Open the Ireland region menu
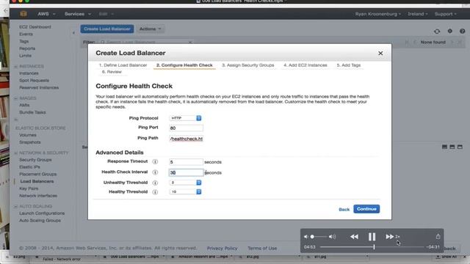The height and width of the screenshot is (264, 470). point(418,14)
